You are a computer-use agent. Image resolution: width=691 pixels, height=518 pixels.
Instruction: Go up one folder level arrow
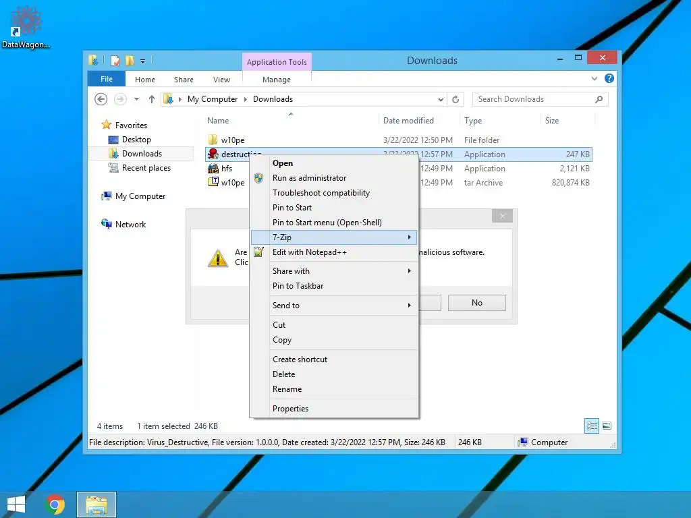coord(152,99)
